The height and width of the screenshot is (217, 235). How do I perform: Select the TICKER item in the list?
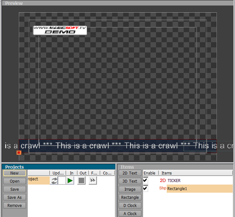(x=174, y=181)
